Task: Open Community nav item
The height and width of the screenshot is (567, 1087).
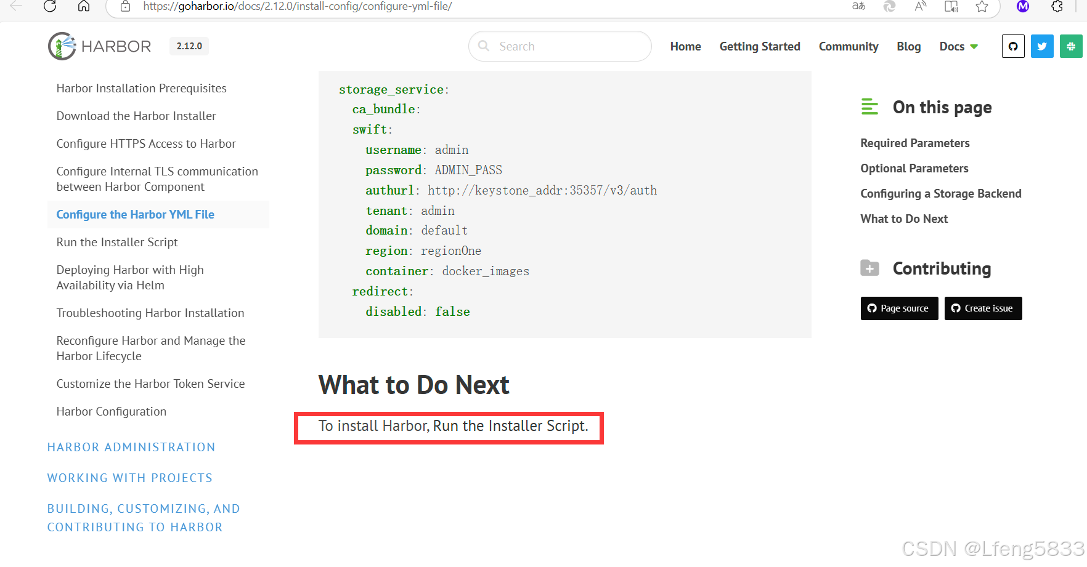Action: (849, 46)
